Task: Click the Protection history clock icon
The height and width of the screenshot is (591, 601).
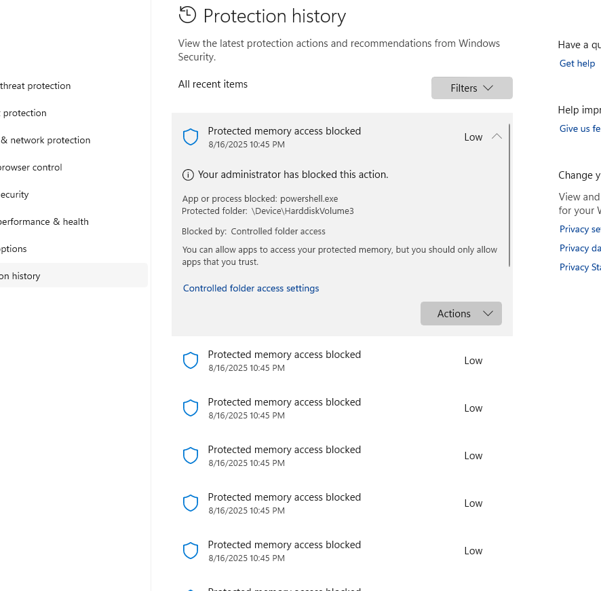Action: (x=187, y=15)
